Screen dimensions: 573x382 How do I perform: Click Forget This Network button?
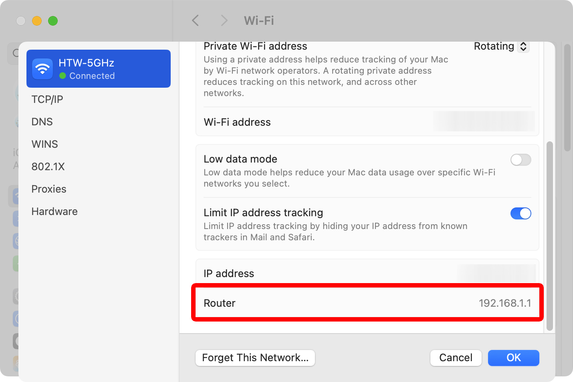pos(255,358)
